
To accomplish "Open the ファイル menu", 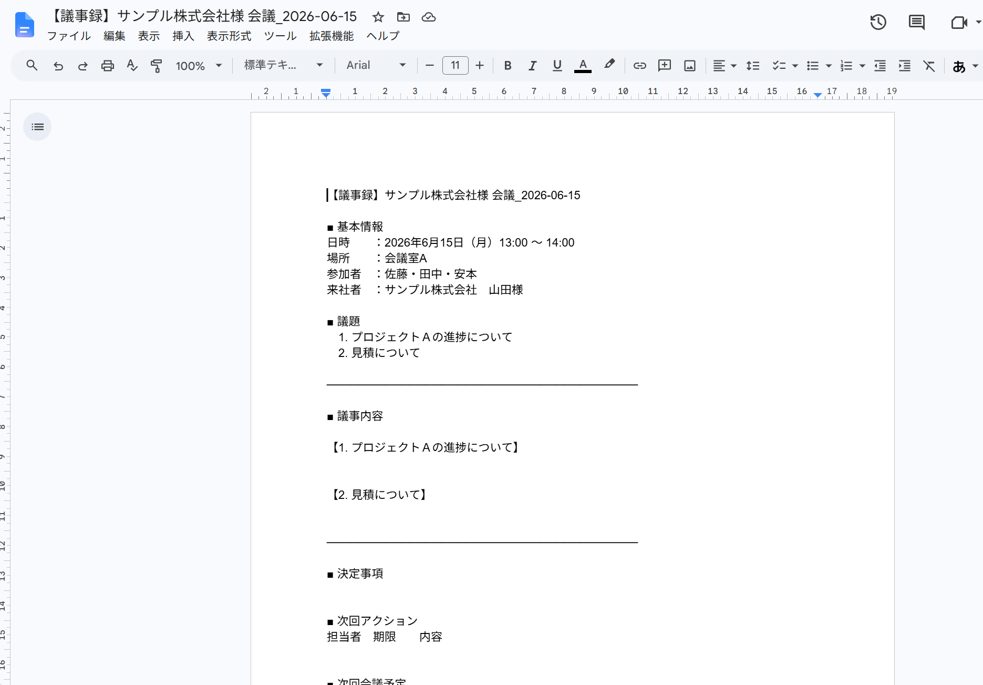I will click(69, 36).
